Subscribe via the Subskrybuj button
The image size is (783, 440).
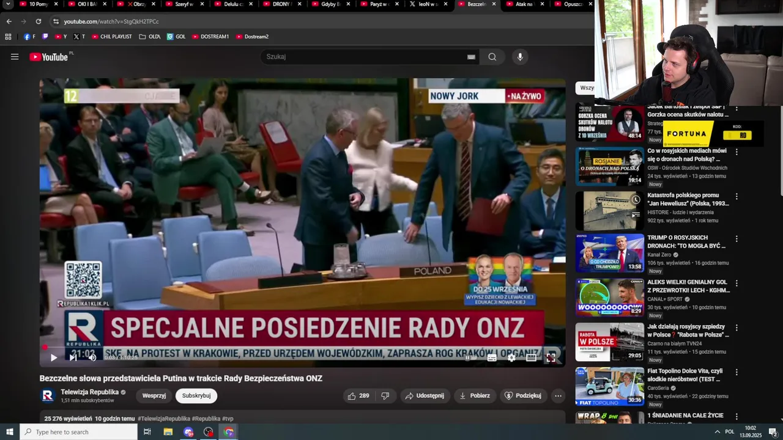click(196, 396)
